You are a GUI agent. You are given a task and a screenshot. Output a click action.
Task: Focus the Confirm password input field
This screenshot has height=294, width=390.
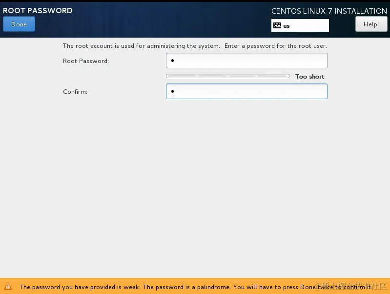pos(246,91)
